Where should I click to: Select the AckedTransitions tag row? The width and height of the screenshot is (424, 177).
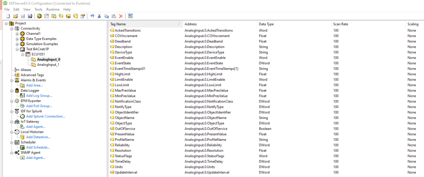(266, 31)
